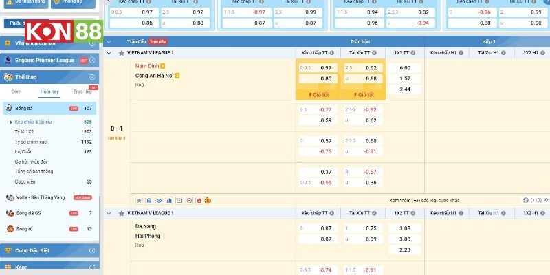
Task: Click the Giá tốt button under Kèo chấp
Action: coord(319,94)
